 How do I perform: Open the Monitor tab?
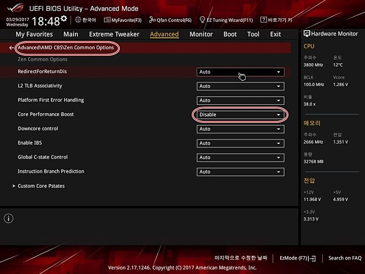pos(201,34)
